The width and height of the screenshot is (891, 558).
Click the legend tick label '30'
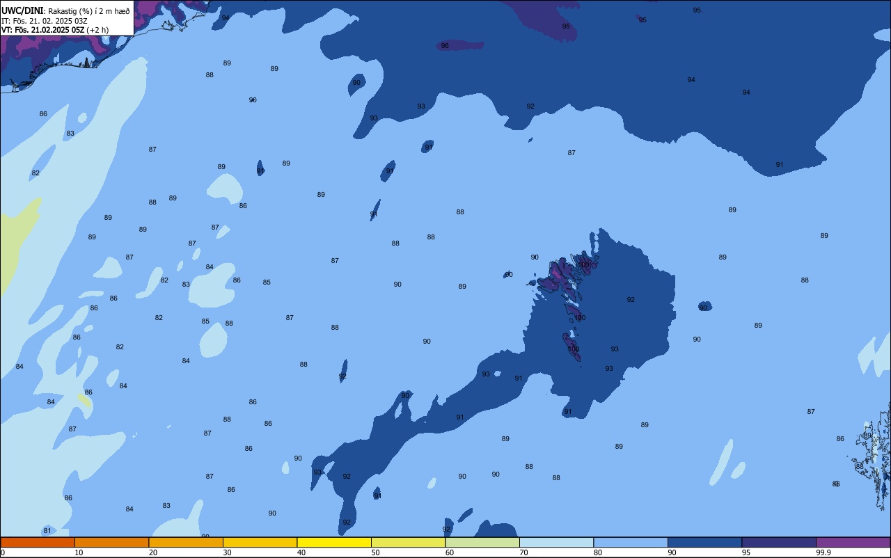(x=227, y=552)
